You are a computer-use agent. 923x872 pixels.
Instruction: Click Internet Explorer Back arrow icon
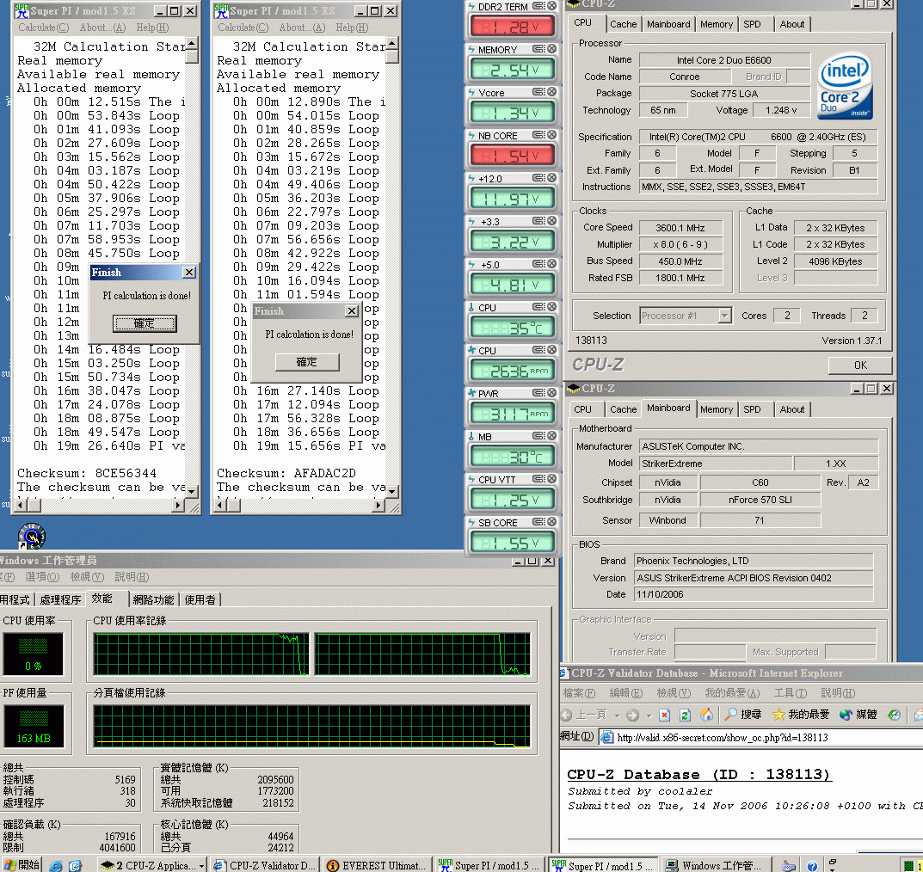(567, 715)
